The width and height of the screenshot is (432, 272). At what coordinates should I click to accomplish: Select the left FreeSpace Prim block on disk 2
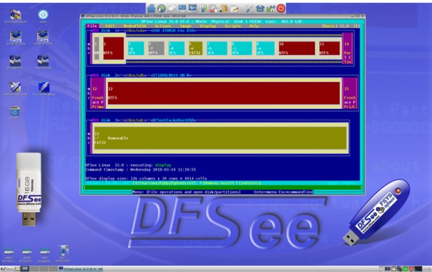click(98, 93)
